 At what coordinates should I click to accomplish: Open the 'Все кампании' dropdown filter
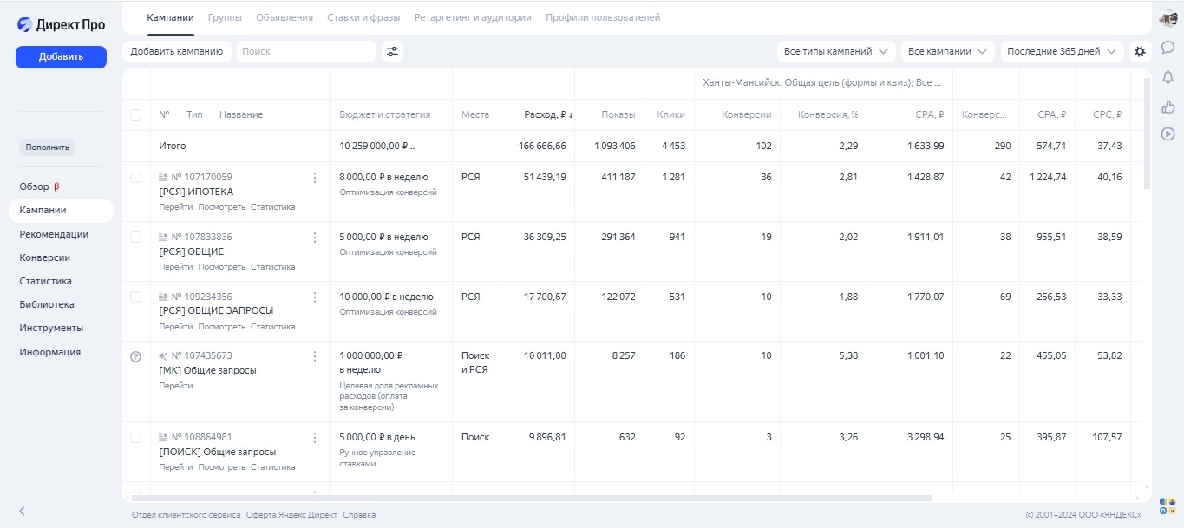[x=947, y=51]
